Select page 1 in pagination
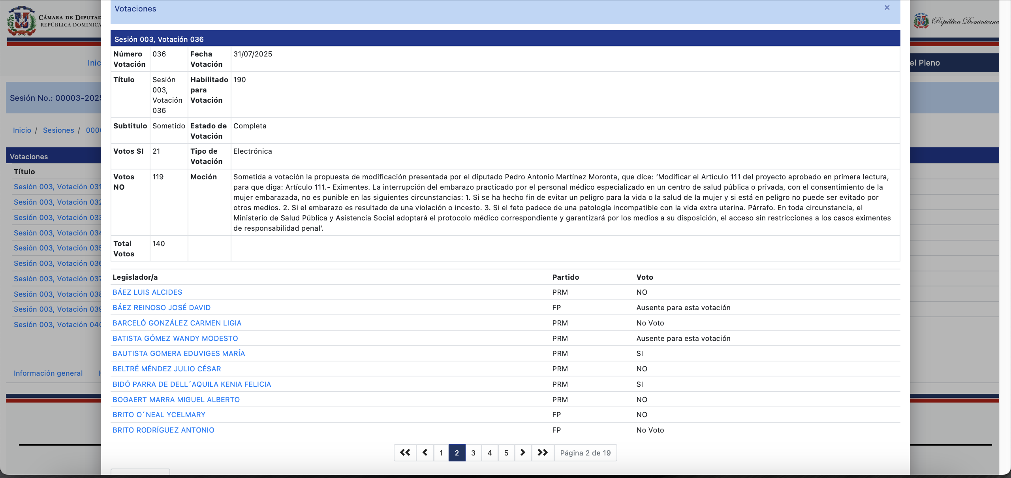Image resolution: width=1011 pixels, height=478 pixels. (x=441, y=453)
